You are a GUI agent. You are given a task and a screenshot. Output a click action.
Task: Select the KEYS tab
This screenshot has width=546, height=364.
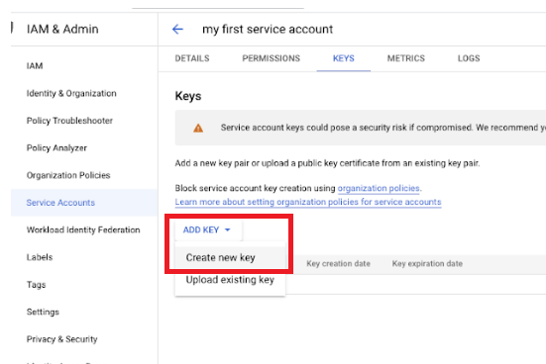(x=344, y=58)
